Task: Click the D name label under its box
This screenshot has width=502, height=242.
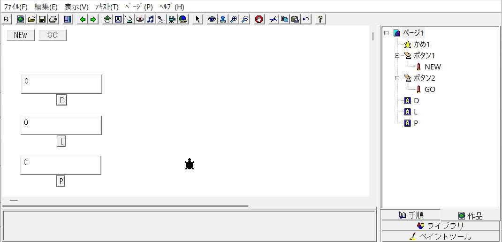Action: tap(62, 100)
